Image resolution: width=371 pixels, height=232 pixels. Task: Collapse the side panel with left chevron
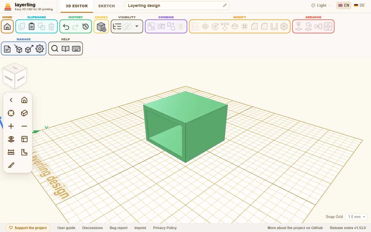(11, 100)
